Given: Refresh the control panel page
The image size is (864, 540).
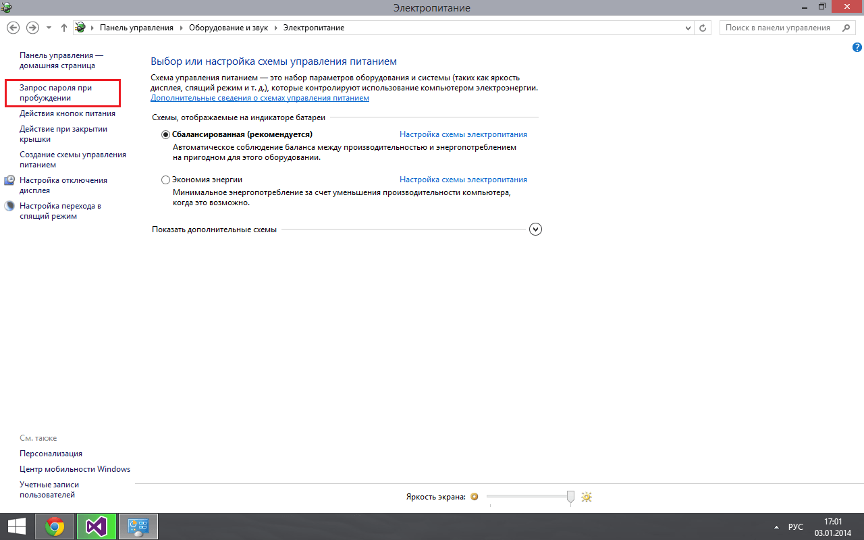Looking at the screenshot, I should click(x=703, y=28).
